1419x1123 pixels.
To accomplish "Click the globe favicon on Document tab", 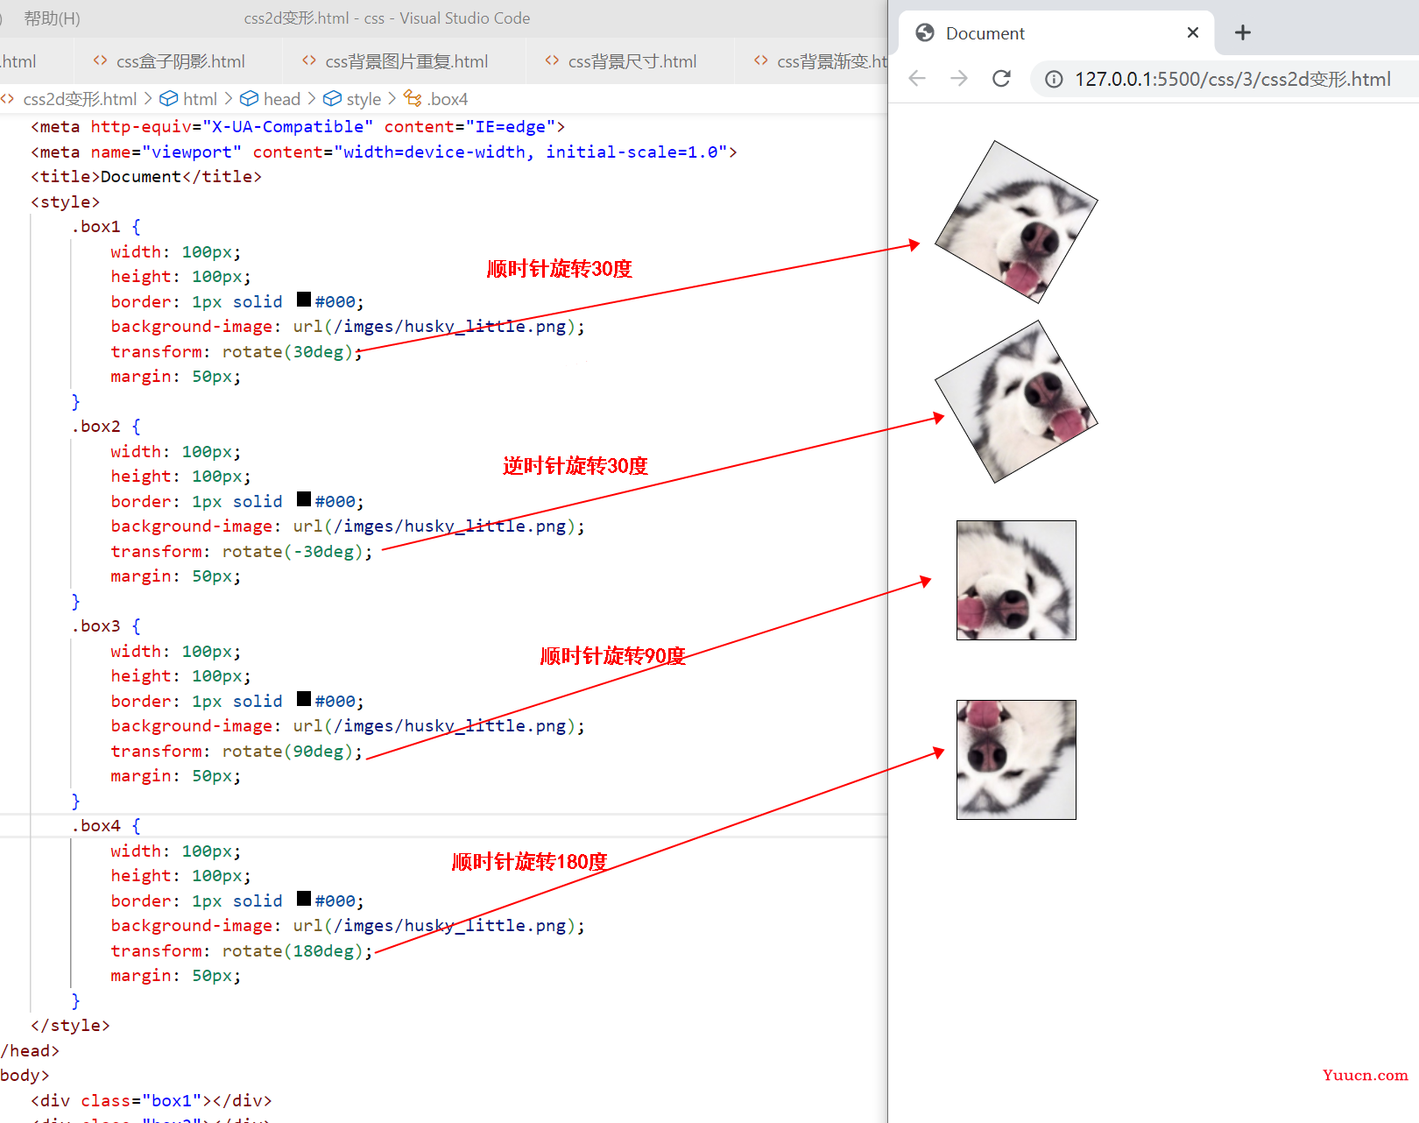I will [x=925, y=33].
